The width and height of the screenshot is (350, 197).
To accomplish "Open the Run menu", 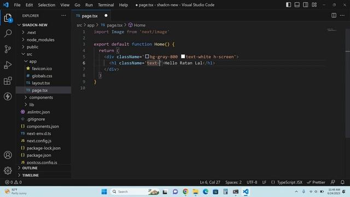I will tap(89, 5).
